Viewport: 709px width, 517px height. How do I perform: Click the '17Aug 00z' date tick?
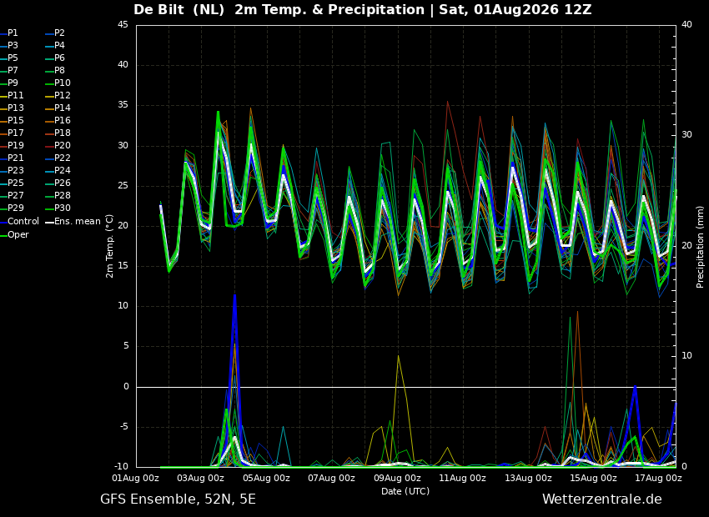pyautogui.click(x=658, y=478)
